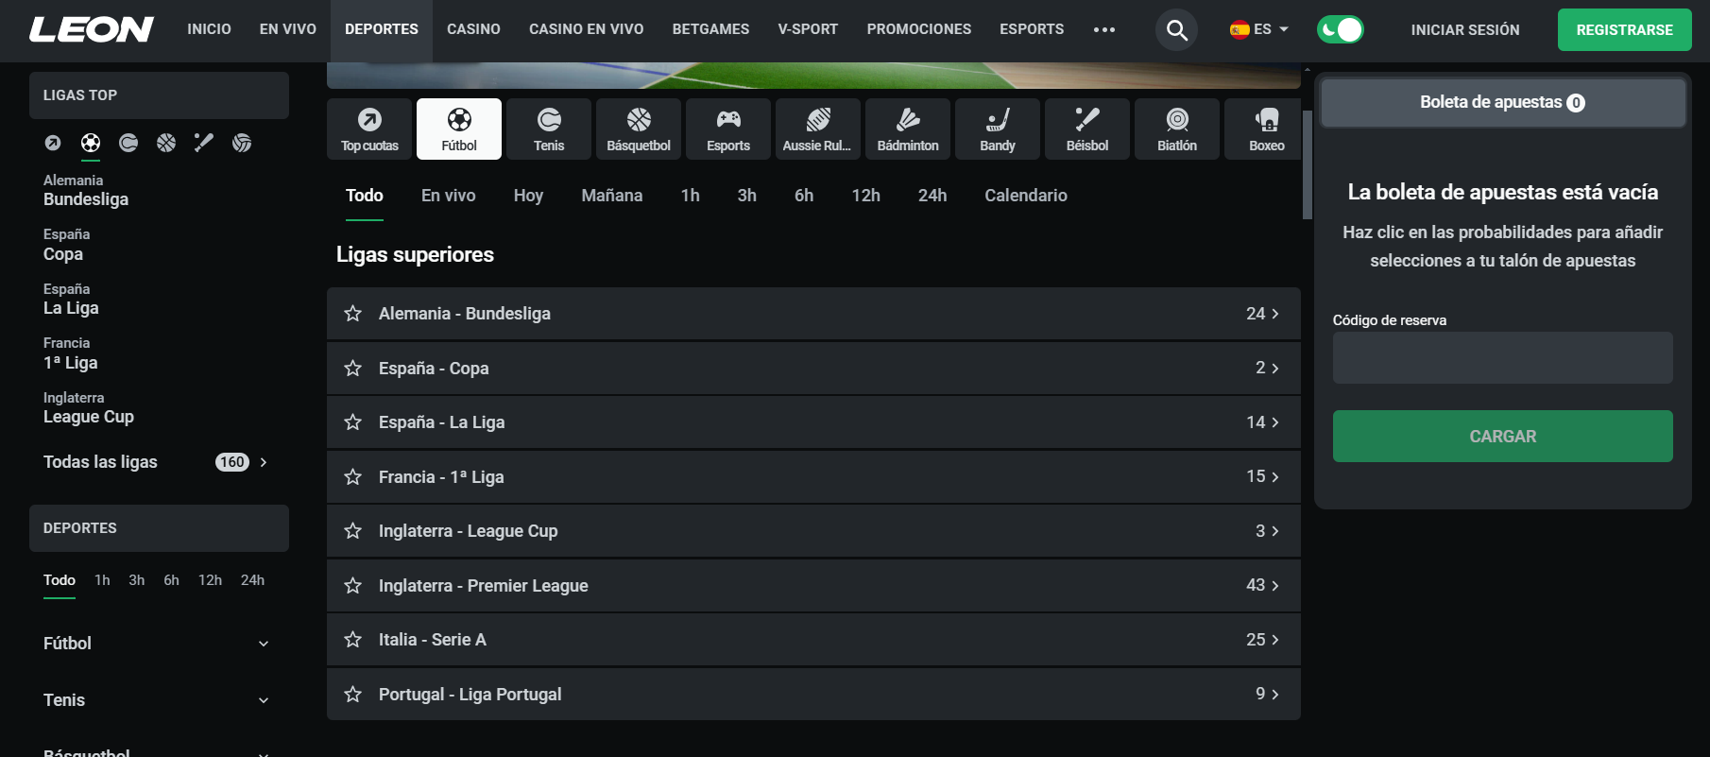The width and height of the screenshot is (1710, 757).
Task: Toggle the dark/light theme switch
Action: coord(1341,30)
